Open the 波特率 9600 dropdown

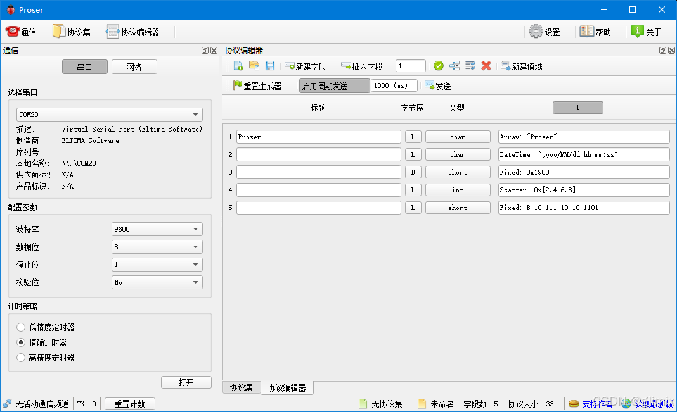point(157,229)
